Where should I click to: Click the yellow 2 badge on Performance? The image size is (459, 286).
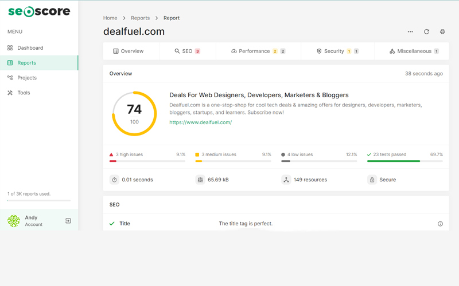pos(275,51)
